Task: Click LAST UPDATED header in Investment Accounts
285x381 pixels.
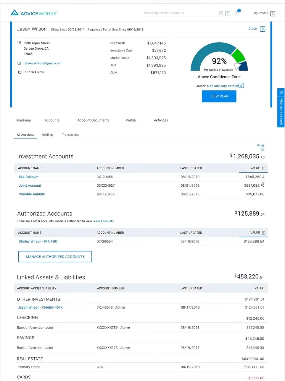Action: click(191, 168)
